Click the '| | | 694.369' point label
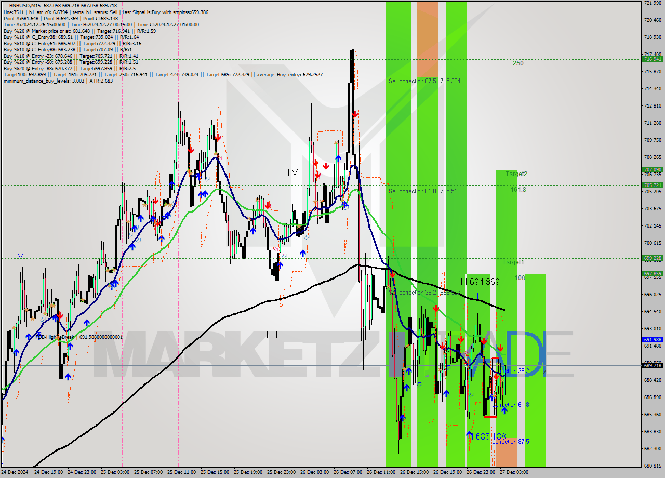The image size is (665, 478). click(478, 282)
